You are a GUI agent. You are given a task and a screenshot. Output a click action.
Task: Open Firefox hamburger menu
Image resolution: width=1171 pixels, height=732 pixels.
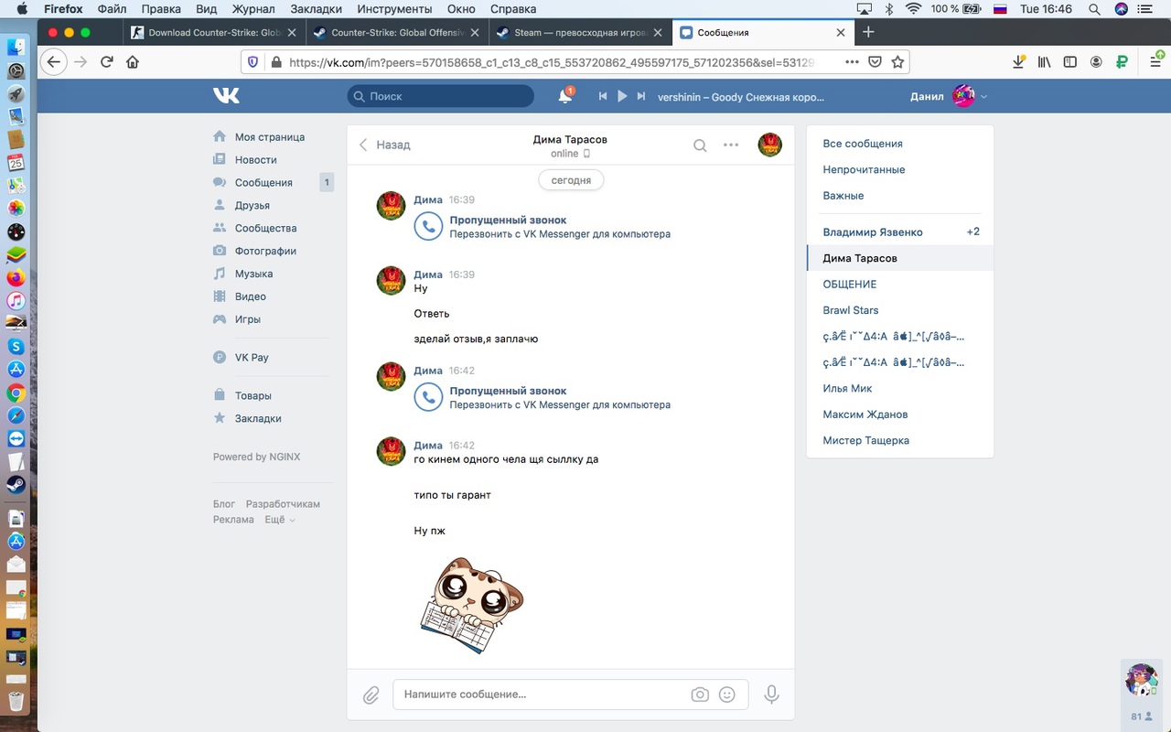pos(1156,62)
